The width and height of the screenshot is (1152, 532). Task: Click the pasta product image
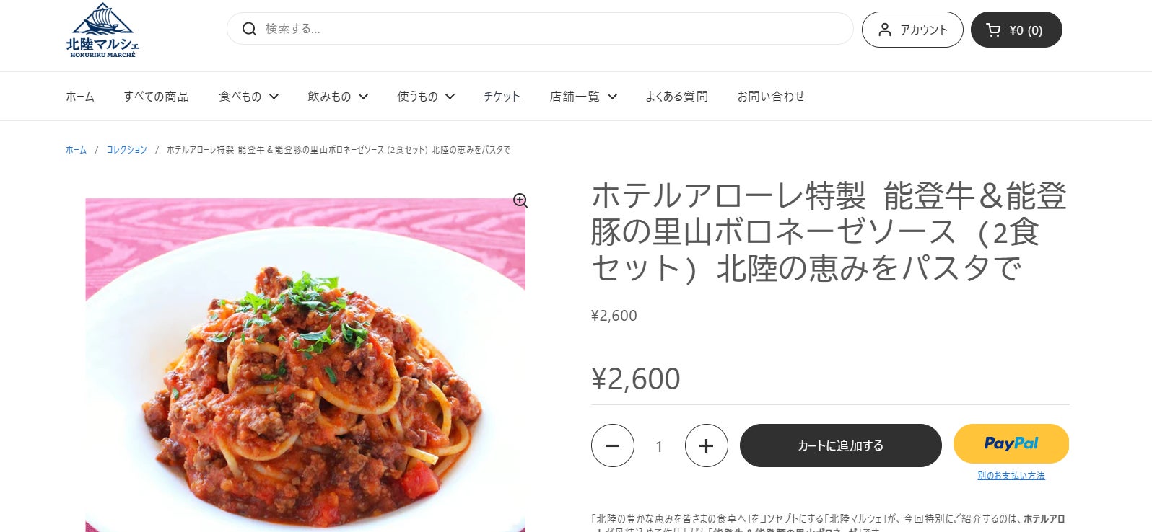pyautogui.click(x=305, y=365)
